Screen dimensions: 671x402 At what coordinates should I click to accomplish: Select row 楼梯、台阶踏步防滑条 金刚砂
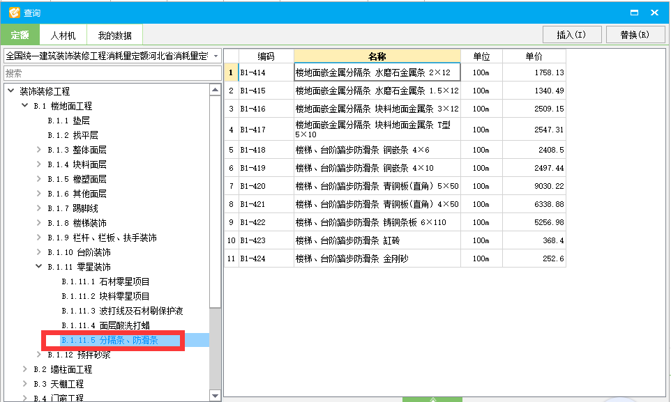(377, 258)
